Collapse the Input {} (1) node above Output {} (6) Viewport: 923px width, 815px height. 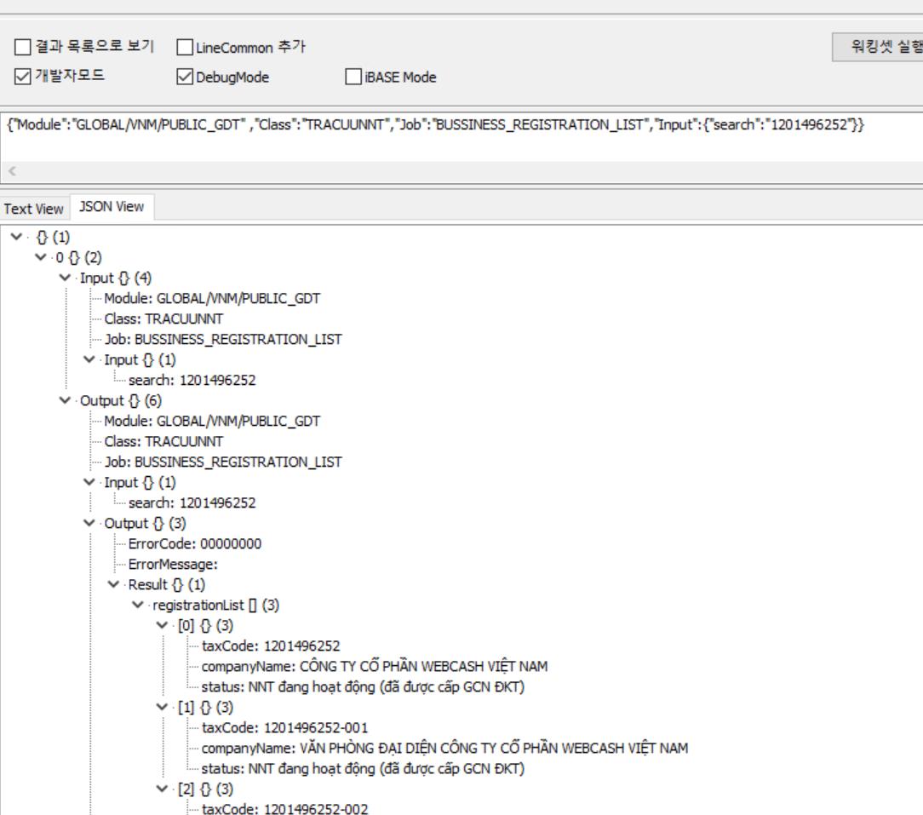(89, 359)
